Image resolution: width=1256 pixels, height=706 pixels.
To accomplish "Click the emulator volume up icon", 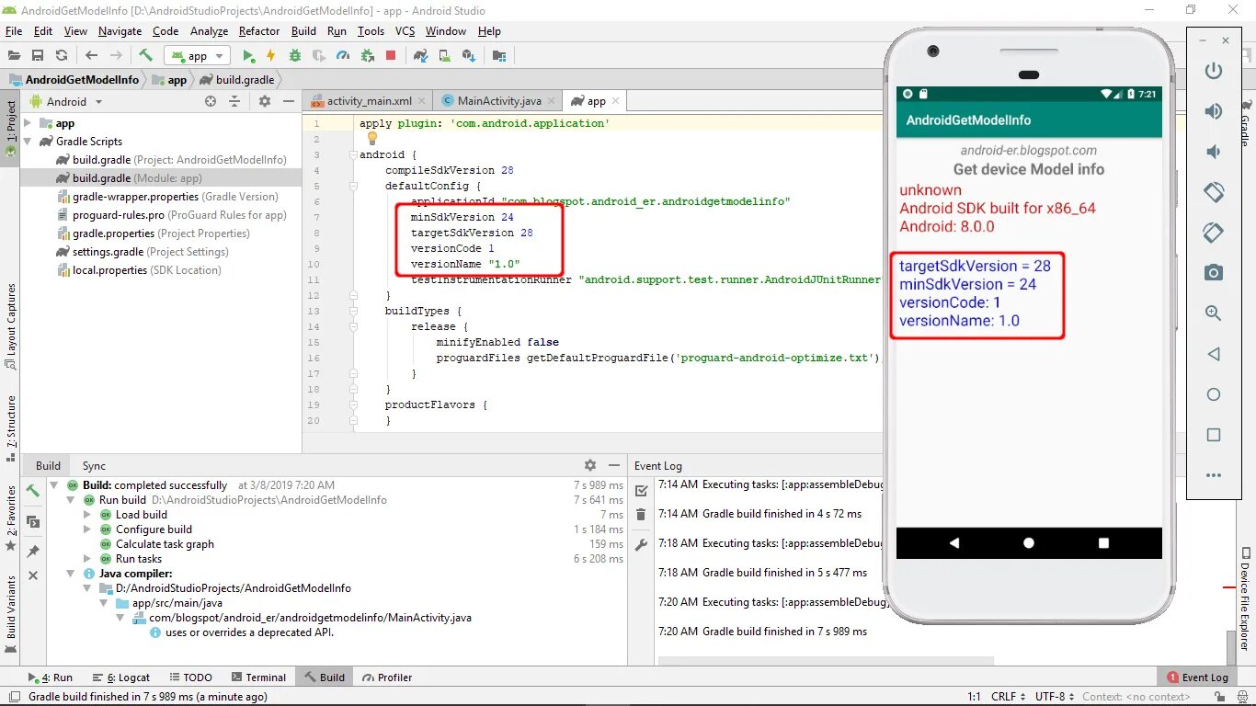I will coord(1214,111).
